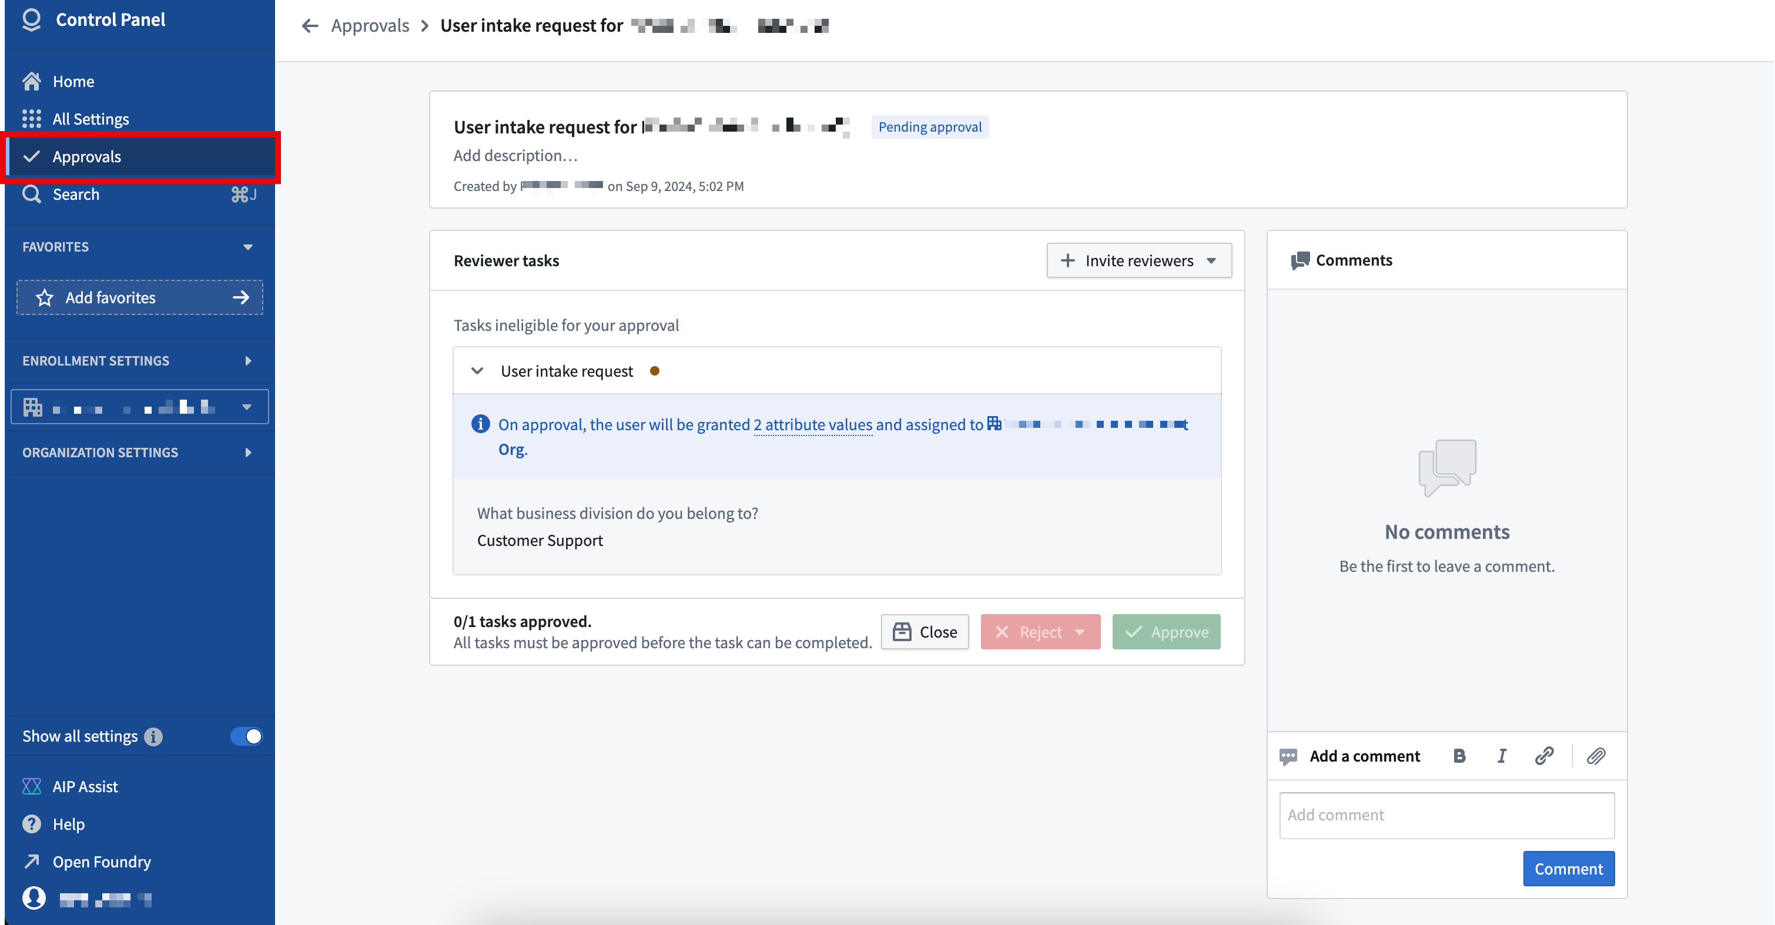Click the Add favorites button
Image resolution: width=1775 pixels, height=925 pixels.
click(140, 297)
